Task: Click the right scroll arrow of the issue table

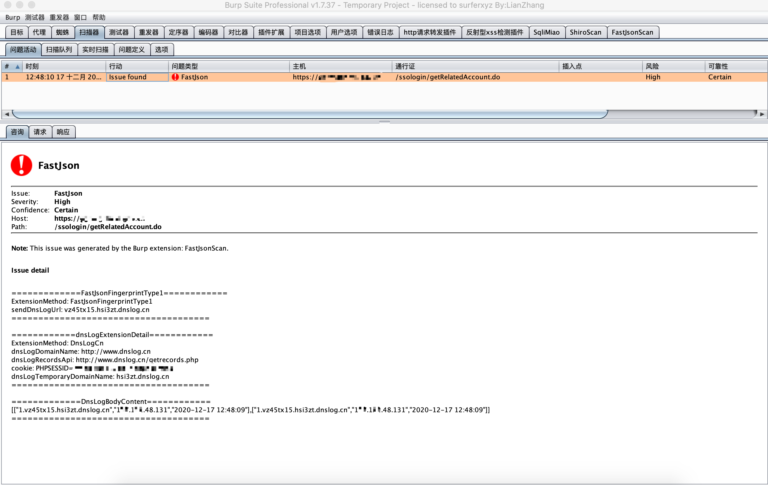Action: (762, 114)
